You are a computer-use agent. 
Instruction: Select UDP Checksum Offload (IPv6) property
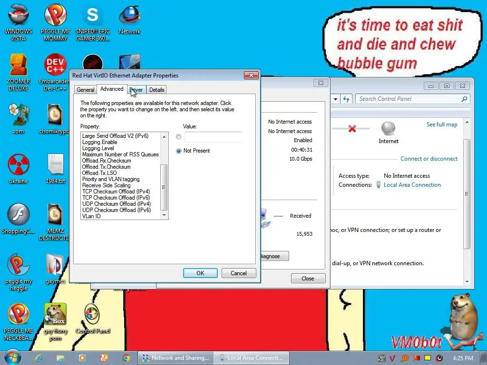tap(117, 210)
